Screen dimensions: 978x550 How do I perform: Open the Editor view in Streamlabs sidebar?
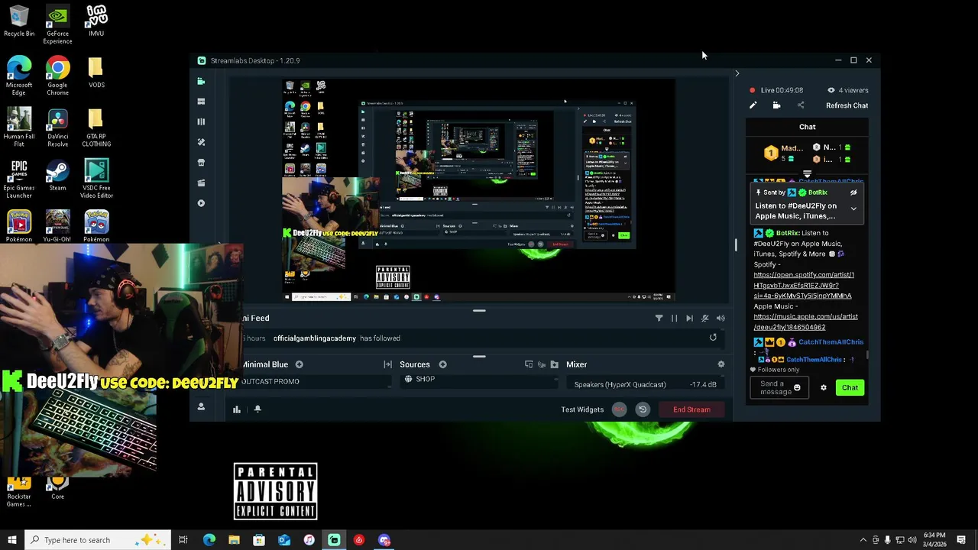tap(201, 81)
